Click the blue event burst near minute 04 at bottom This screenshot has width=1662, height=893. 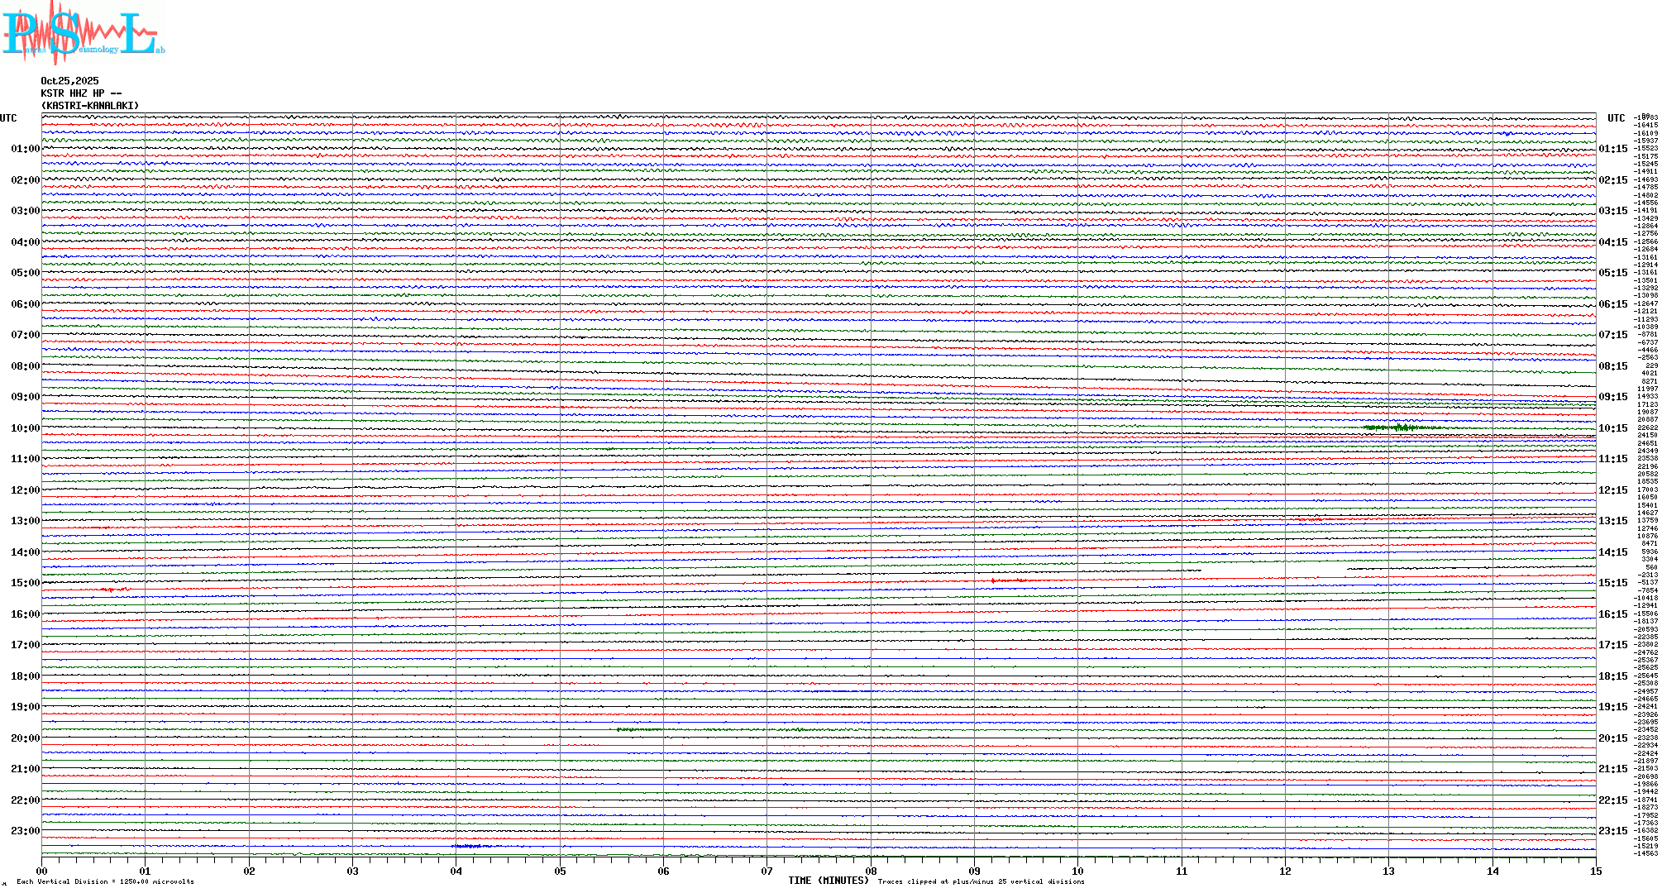click(468, 846)
